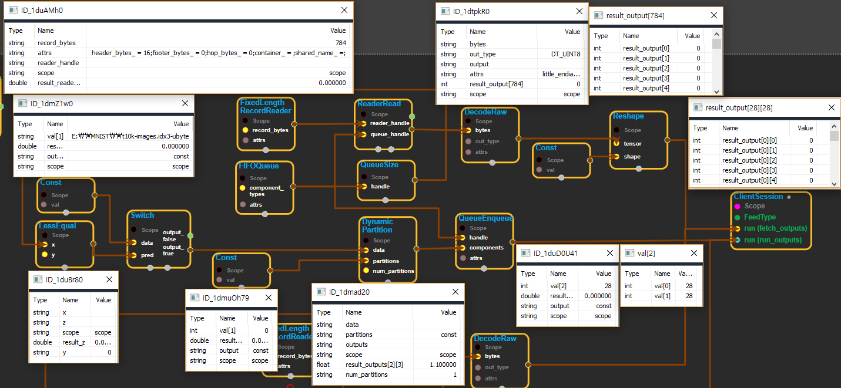Viewport: 841px width, 388px height.
Task: Click tensor input pin on Reshape node
Action: (616, 143)
